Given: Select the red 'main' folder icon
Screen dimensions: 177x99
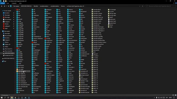Looking at the screenshot, I should [x=45, y=64].
